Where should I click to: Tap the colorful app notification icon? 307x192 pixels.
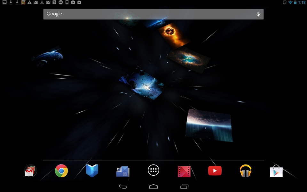(x=23, y=2)
